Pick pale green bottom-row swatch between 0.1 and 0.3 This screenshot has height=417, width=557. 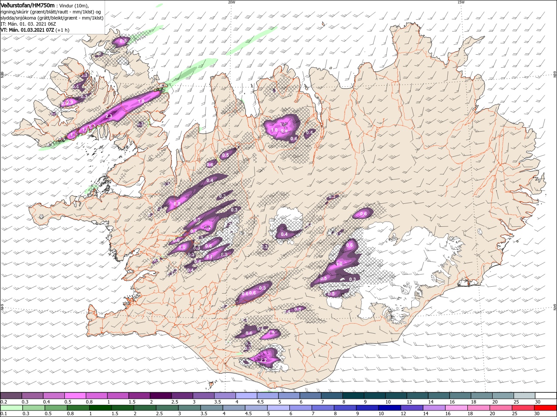pos(11,407)
